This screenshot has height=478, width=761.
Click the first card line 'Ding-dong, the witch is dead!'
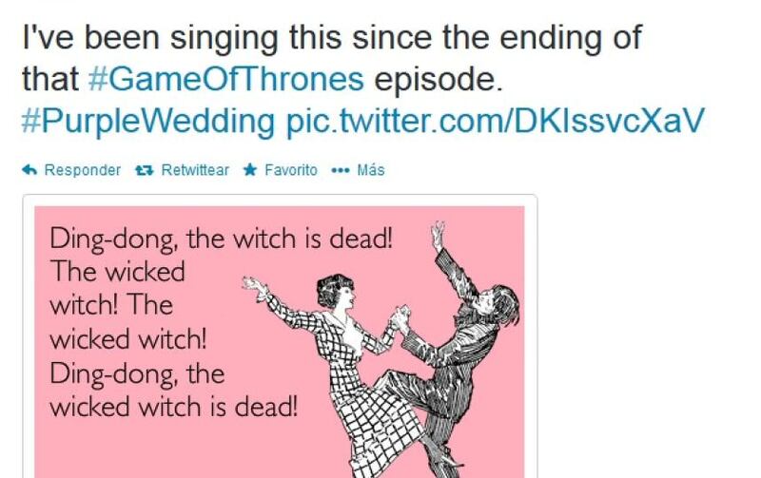[x=222, y=239]
